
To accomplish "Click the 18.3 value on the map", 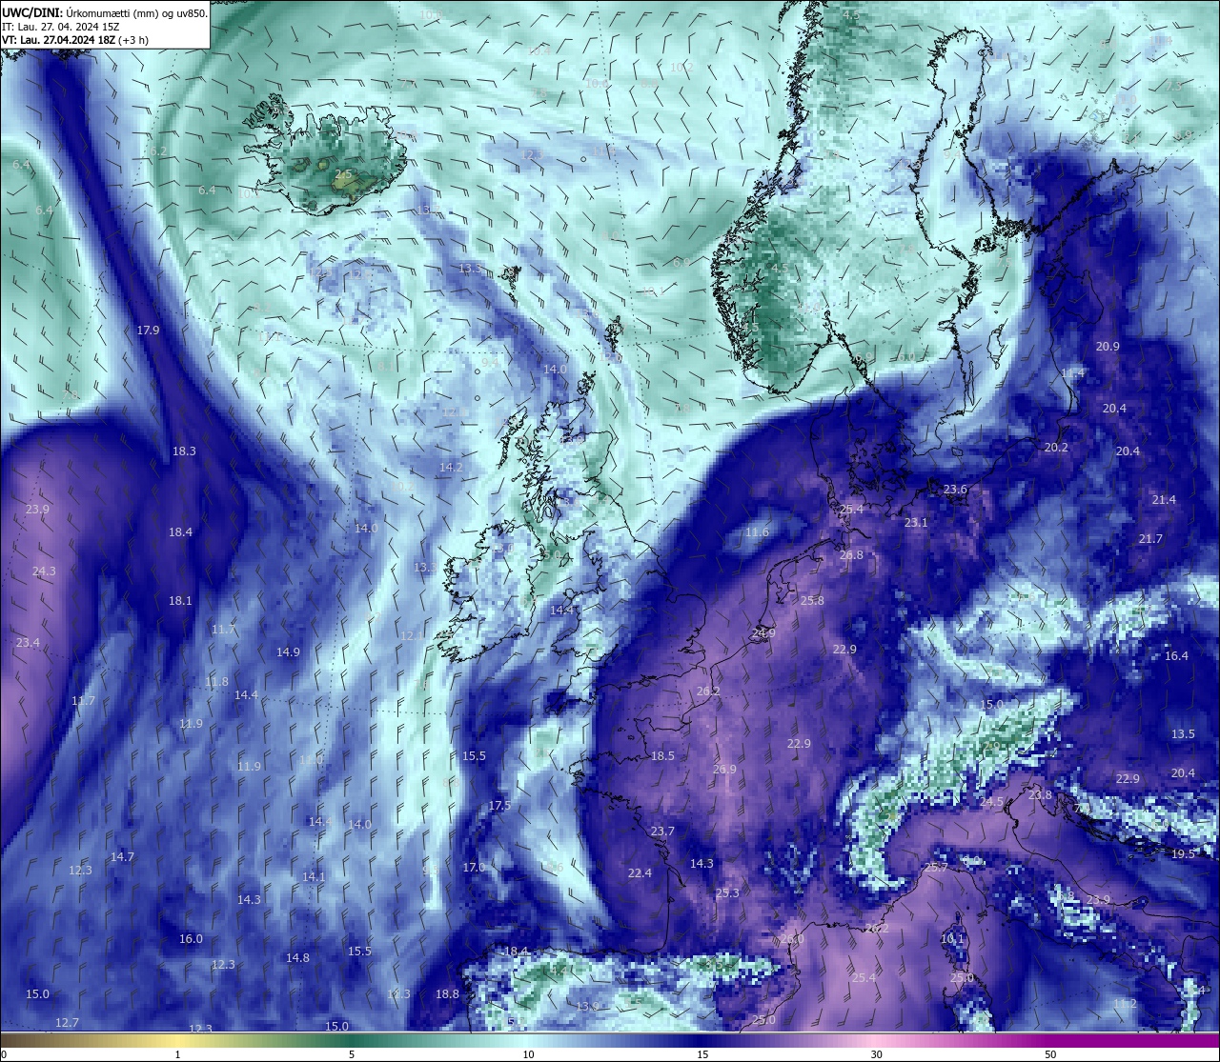I will point(184,451).
